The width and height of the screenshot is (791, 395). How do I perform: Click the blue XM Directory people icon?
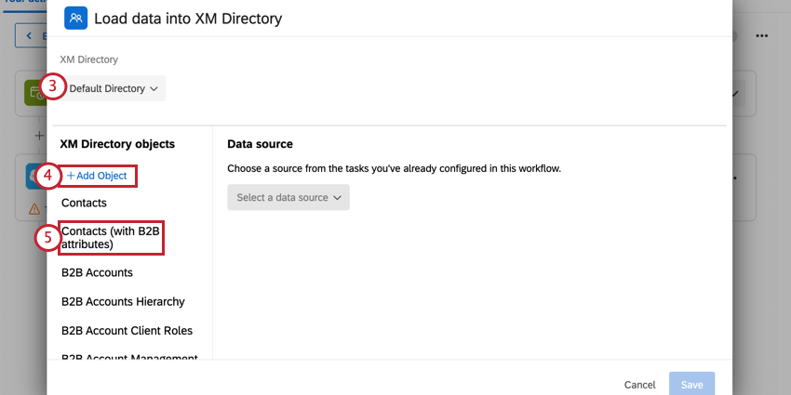[75, 19]
